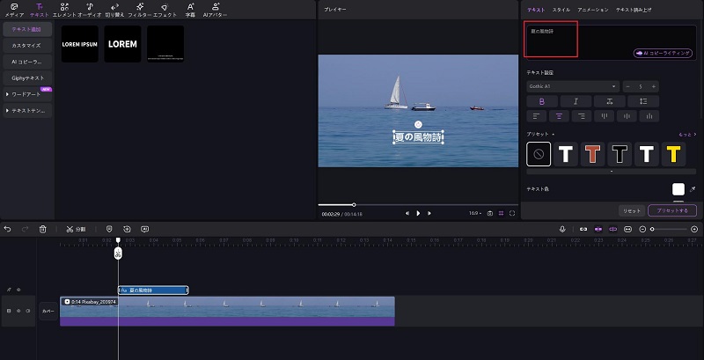704x360 pixels.
Task: Open the フィルター (Filter) panel icon
Action: point(139,10)
